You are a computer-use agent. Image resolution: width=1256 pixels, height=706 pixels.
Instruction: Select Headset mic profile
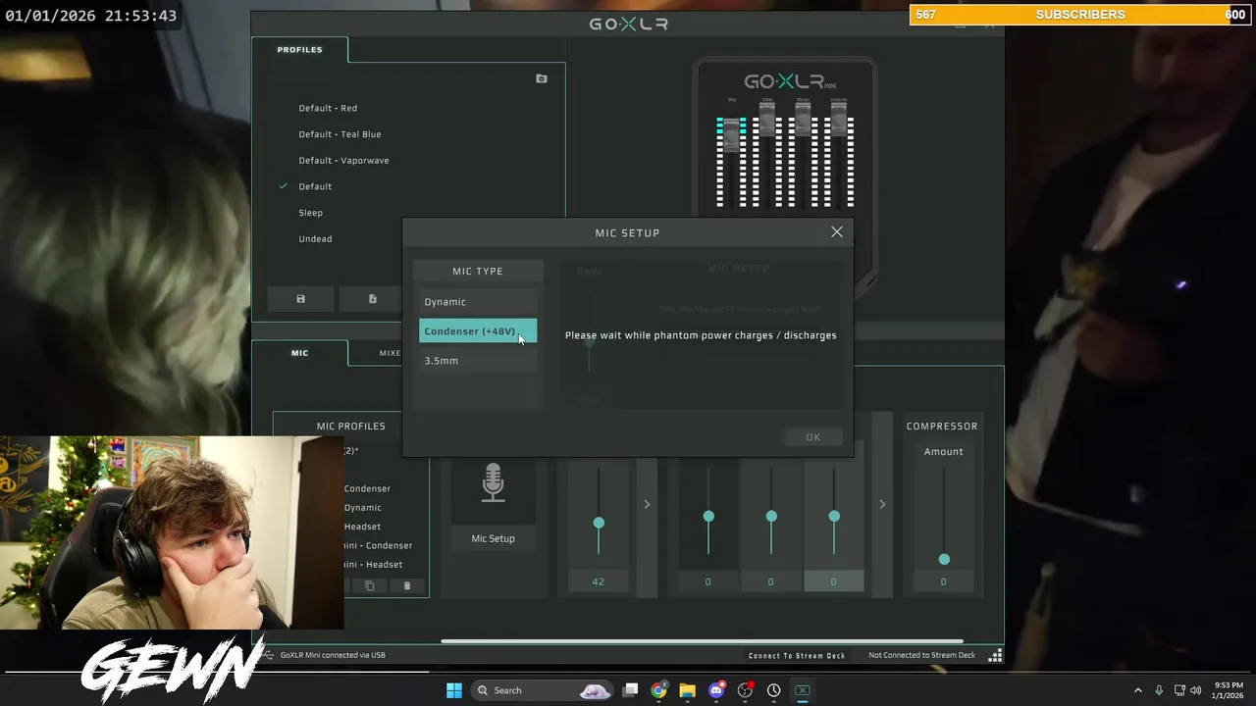(362, 527)
